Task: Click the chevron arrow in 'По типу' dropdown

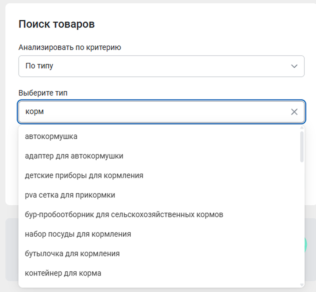Action: point(294,66)
